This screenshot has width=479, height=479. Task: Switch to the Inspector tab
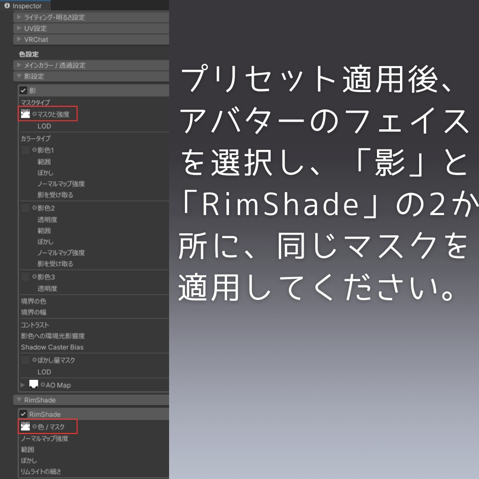click(26, 6)
